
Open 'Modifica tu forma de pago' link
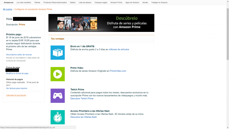[x=17, y=73]
